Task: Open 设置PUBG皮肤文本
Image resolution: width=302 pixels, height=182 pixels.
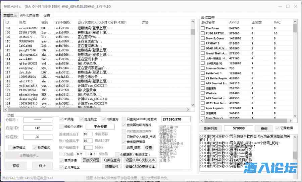Action: coord(140,160)
